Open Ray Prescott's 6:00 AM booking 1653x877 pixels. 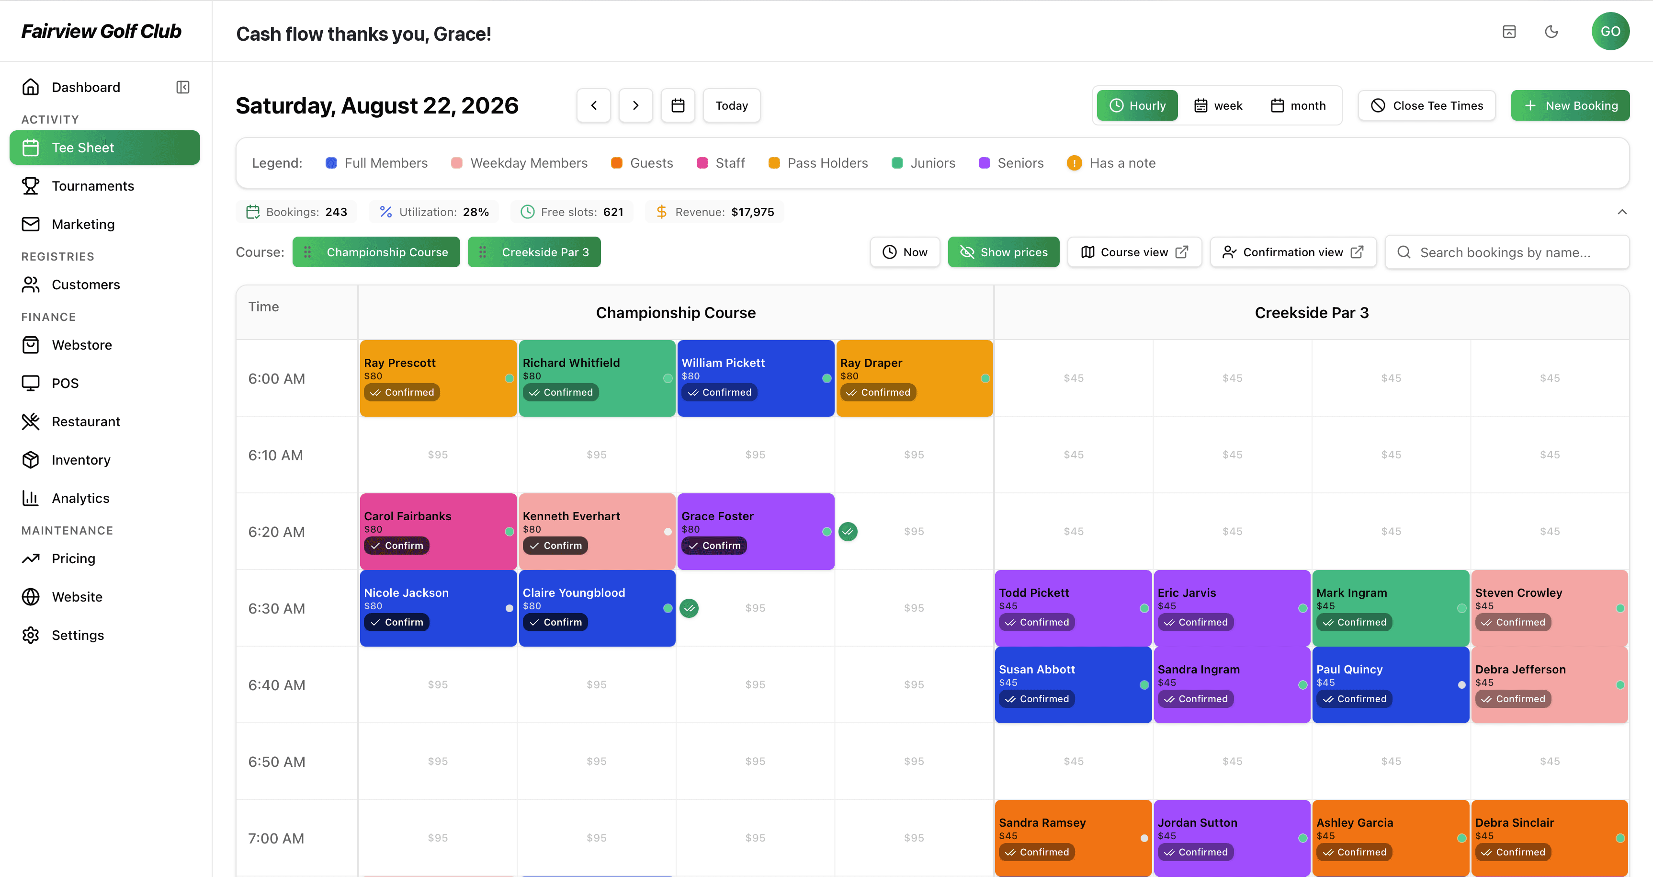pos(438,378)
